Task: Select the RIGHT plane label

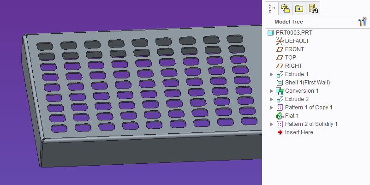Action: 293,66
